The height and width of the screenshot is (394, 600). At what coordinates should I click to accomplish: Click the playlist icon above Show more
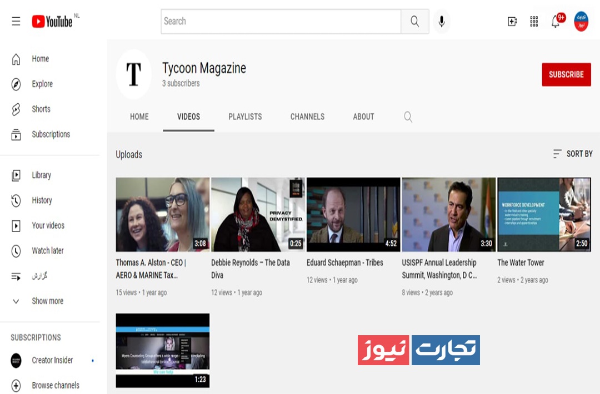click(x=16, y=276)
